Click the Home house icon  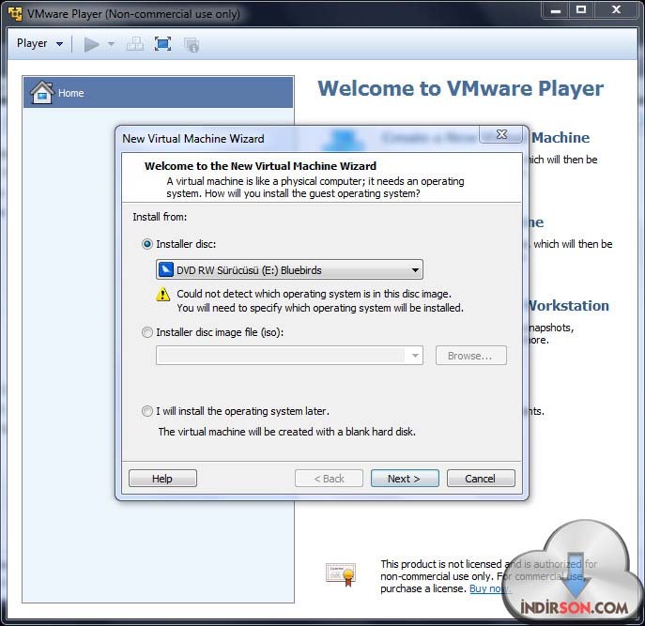pyautogui.click(x=42, y=92)
